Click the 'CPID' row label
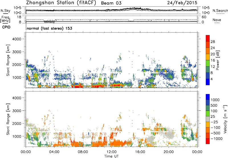 pos(6,27)
